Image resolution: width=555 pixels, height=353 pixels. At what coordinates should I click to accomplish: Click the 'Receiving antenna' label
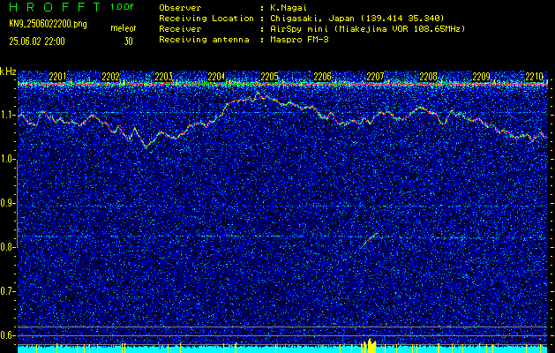click(204, 40)
